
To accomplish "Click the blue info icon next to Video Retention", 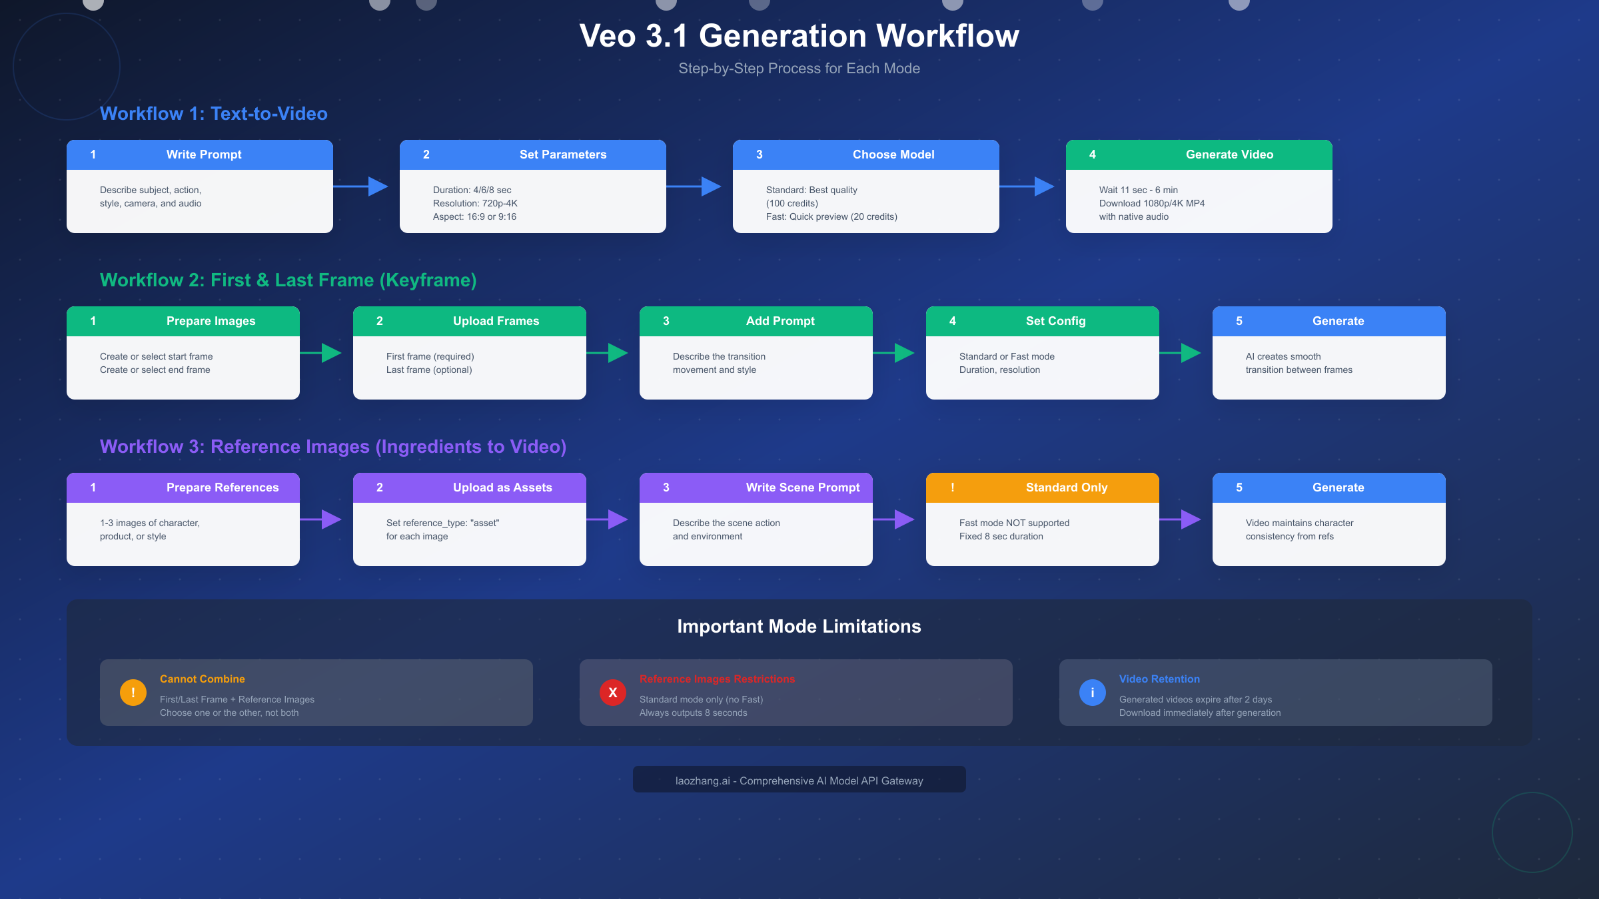I will tap(1092, 693).
